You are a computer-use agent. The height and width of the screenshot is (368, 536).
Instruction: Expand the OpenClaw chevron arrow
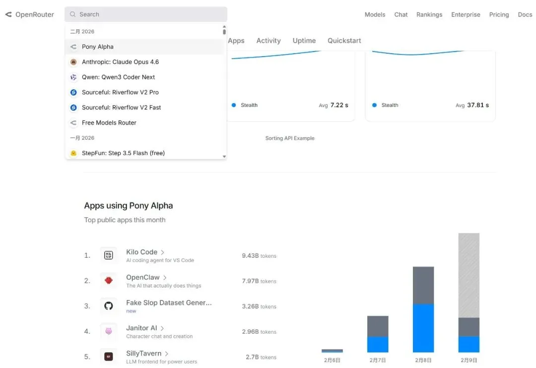[x=165, y=278]
